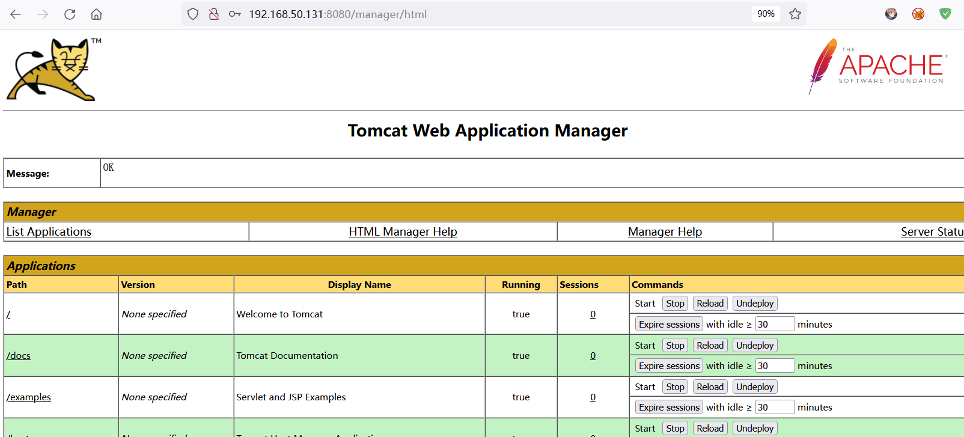964x437 pixels.
Task: Open the sessions count for /examples
Action: (593, 397)
